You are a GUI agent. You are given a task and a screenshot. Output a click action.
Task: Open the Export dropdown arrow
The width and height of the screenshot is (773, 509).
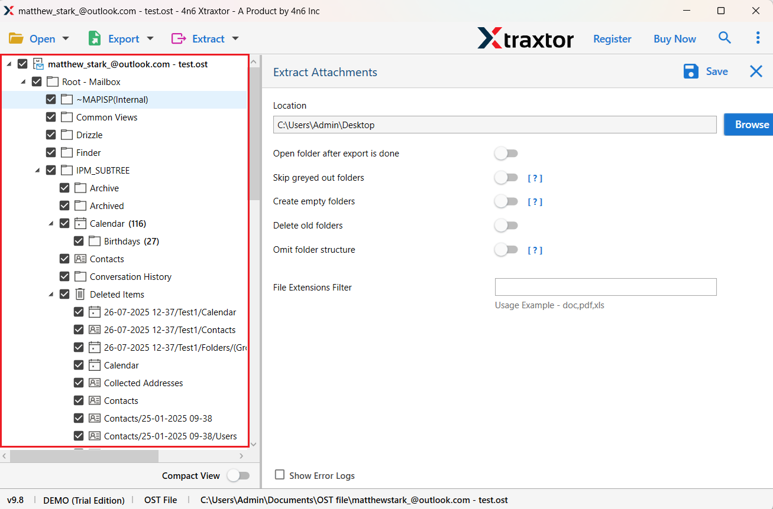[x=150, y=38]
